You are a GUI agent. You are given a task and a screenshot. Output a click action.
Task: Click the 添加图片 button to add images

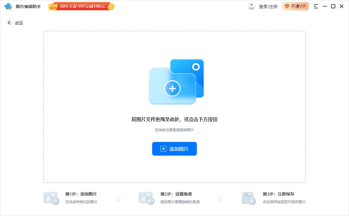pyautogui.click(x=174, y=149)
